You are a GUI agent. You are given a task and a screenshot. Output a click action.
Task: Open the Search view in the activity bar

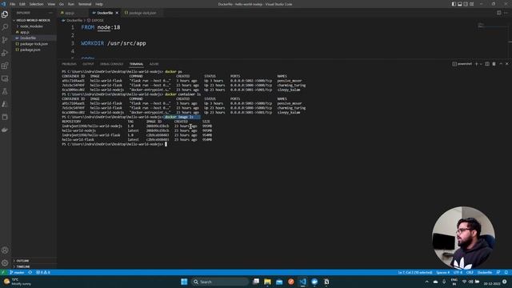click(5, 27)
